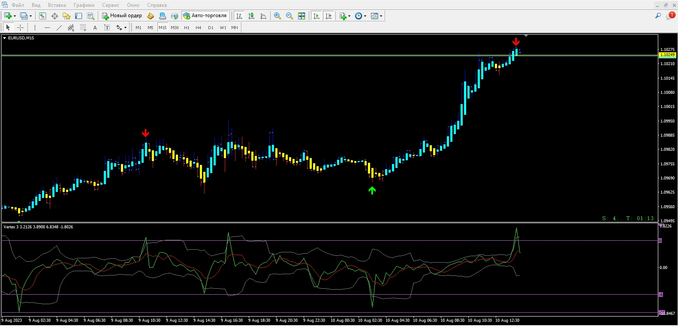The image size is (678, 326).
Task: Switch timeframe to M1
Action: pyautogui.click(x=139, y=27)
